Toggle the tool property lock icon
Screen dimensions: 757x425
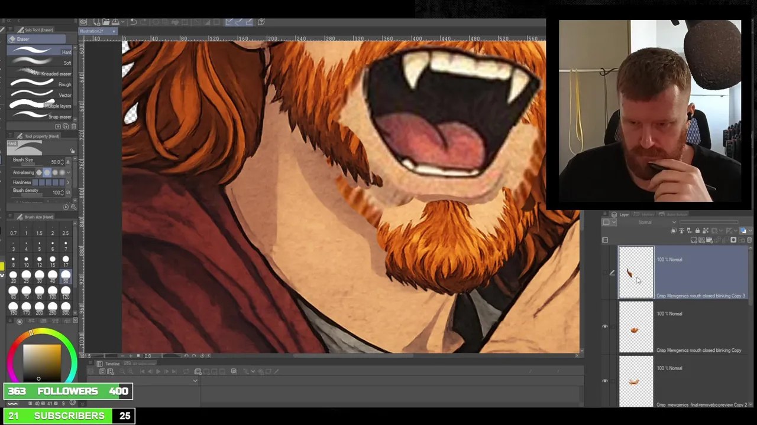tap(72, 151)
